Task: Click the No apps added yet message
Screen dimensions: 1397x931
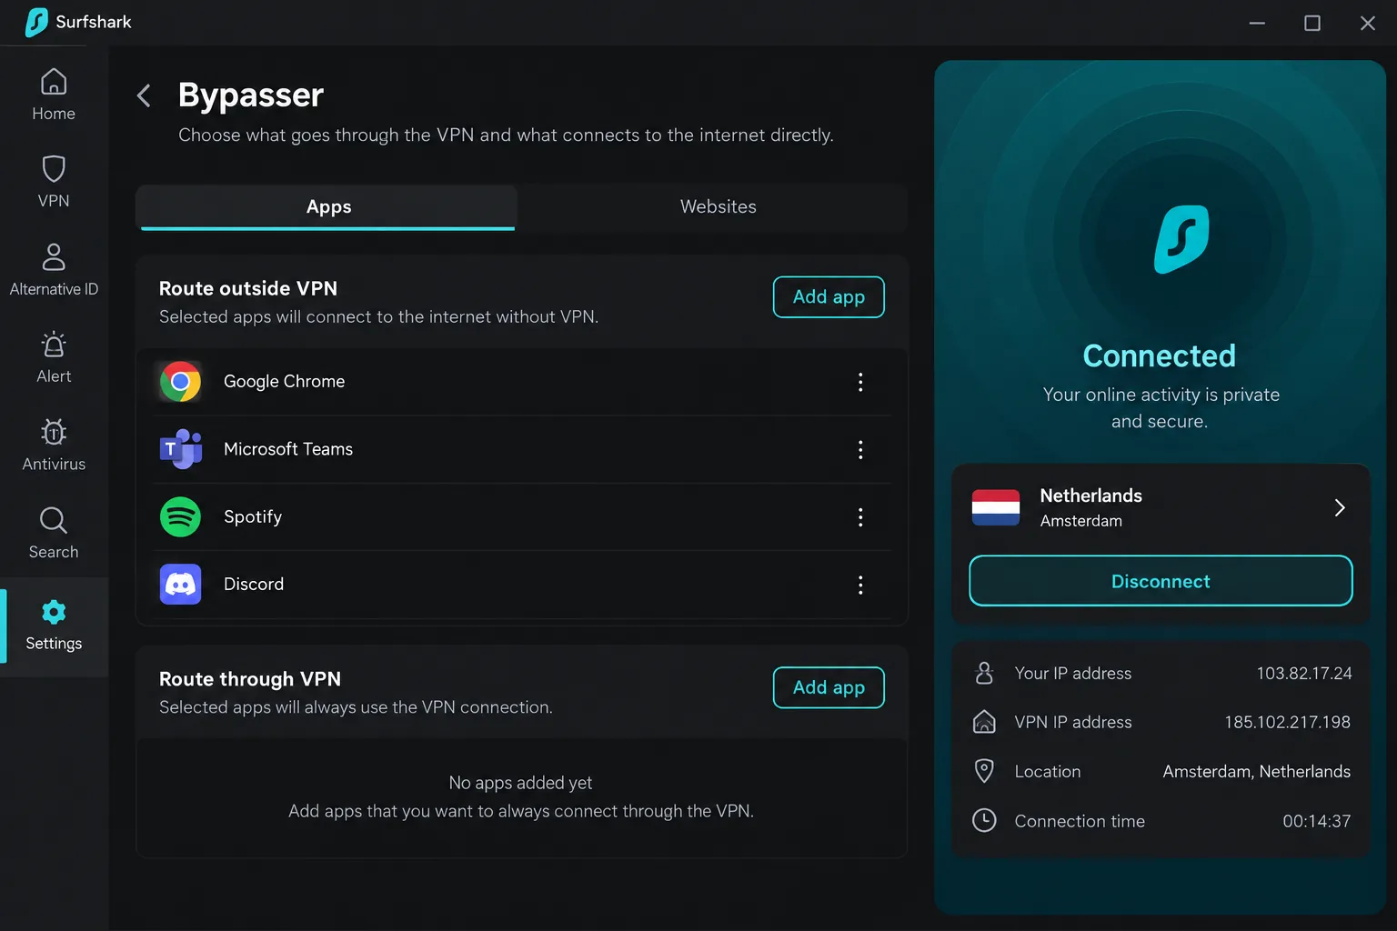Action: coord(520,783)
